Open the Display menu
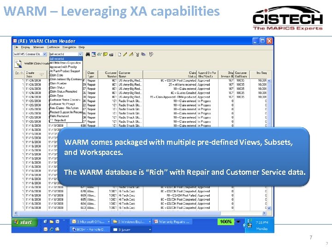 (x=25, y=47)
